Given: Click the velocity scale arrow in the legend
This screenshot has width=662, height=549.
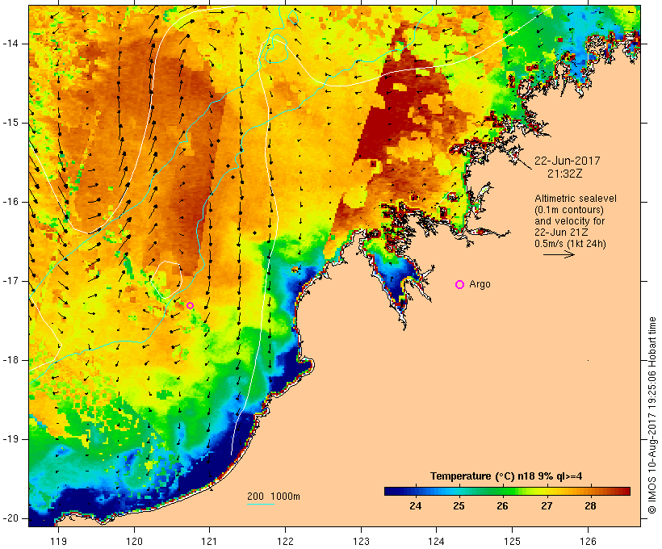Looking at the screenshot, I should point(559,254).
